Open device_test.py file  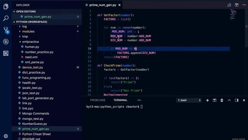click(33, 67)
